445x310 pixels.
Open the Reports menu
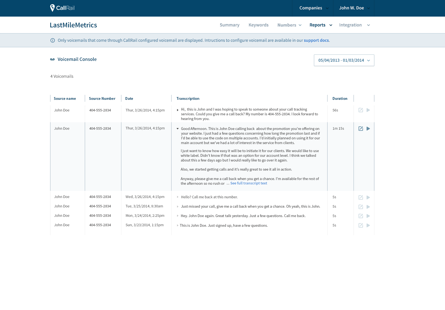pyautogui.click(x=321, y=25)
